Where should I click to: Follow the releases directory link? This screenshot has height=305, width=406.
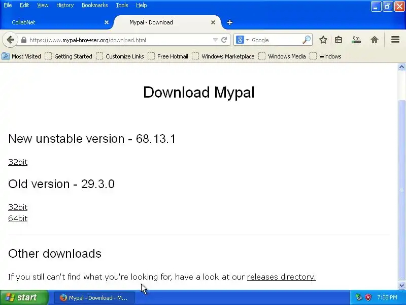(x=282, y=277)
